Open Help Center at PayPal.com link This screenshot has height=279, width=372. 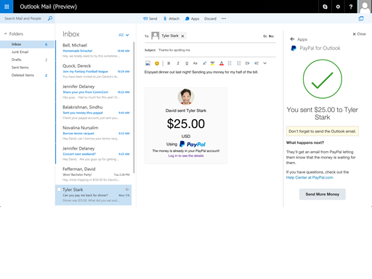pyautogui.click(x=310, y=177)
